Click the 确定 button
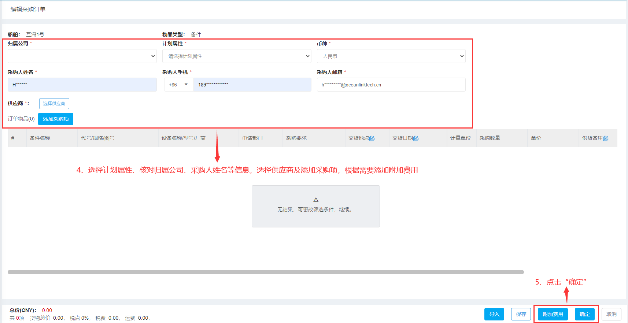 585,314
